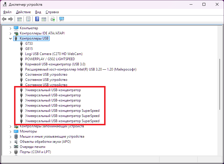The height and width of the screenshot is (164, 224).
Task: Open the Properties toolbar icon
Action: tap(28, 19)
